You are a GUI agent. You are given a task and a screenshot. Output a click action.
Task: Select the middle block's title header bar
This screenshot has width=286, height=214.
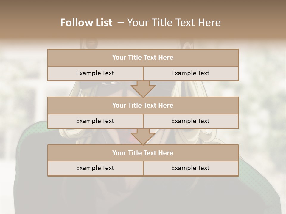143,105
